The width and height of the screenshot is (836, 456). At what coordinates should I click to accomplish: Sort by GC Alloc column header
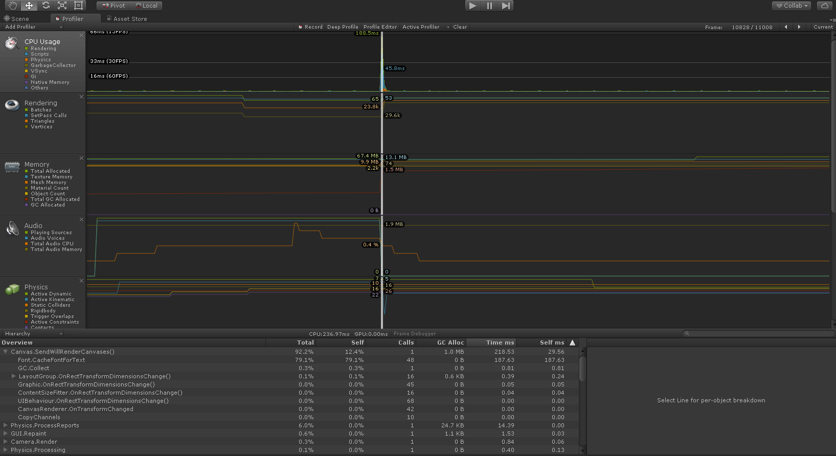(x=441, y=343)
